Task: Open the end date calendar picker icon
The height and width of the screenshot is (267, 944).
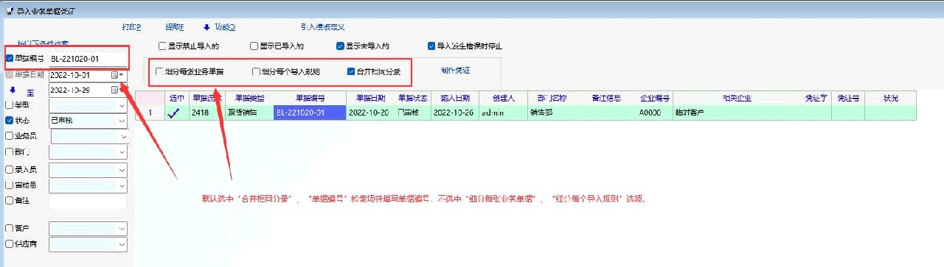Action: pos(114,90)
